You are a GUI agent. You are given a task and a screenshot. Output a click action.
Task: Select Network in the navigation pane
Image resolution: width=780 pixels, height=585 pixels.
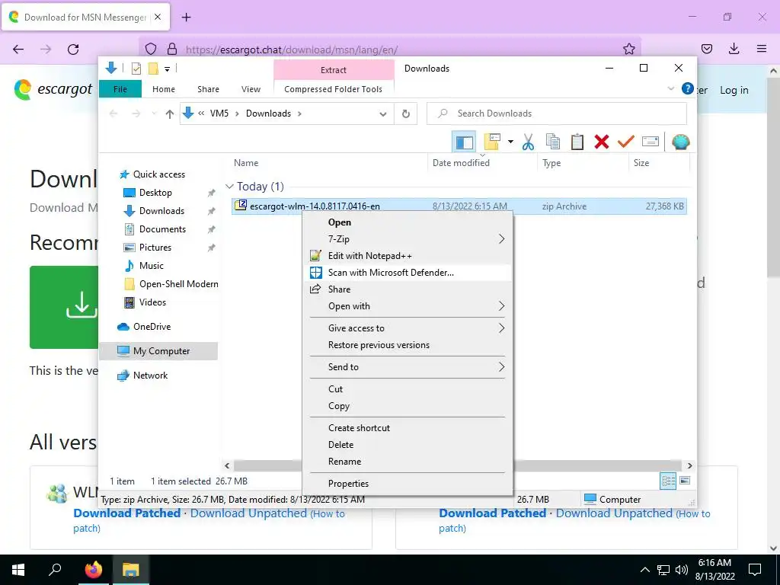coord(150,376)
